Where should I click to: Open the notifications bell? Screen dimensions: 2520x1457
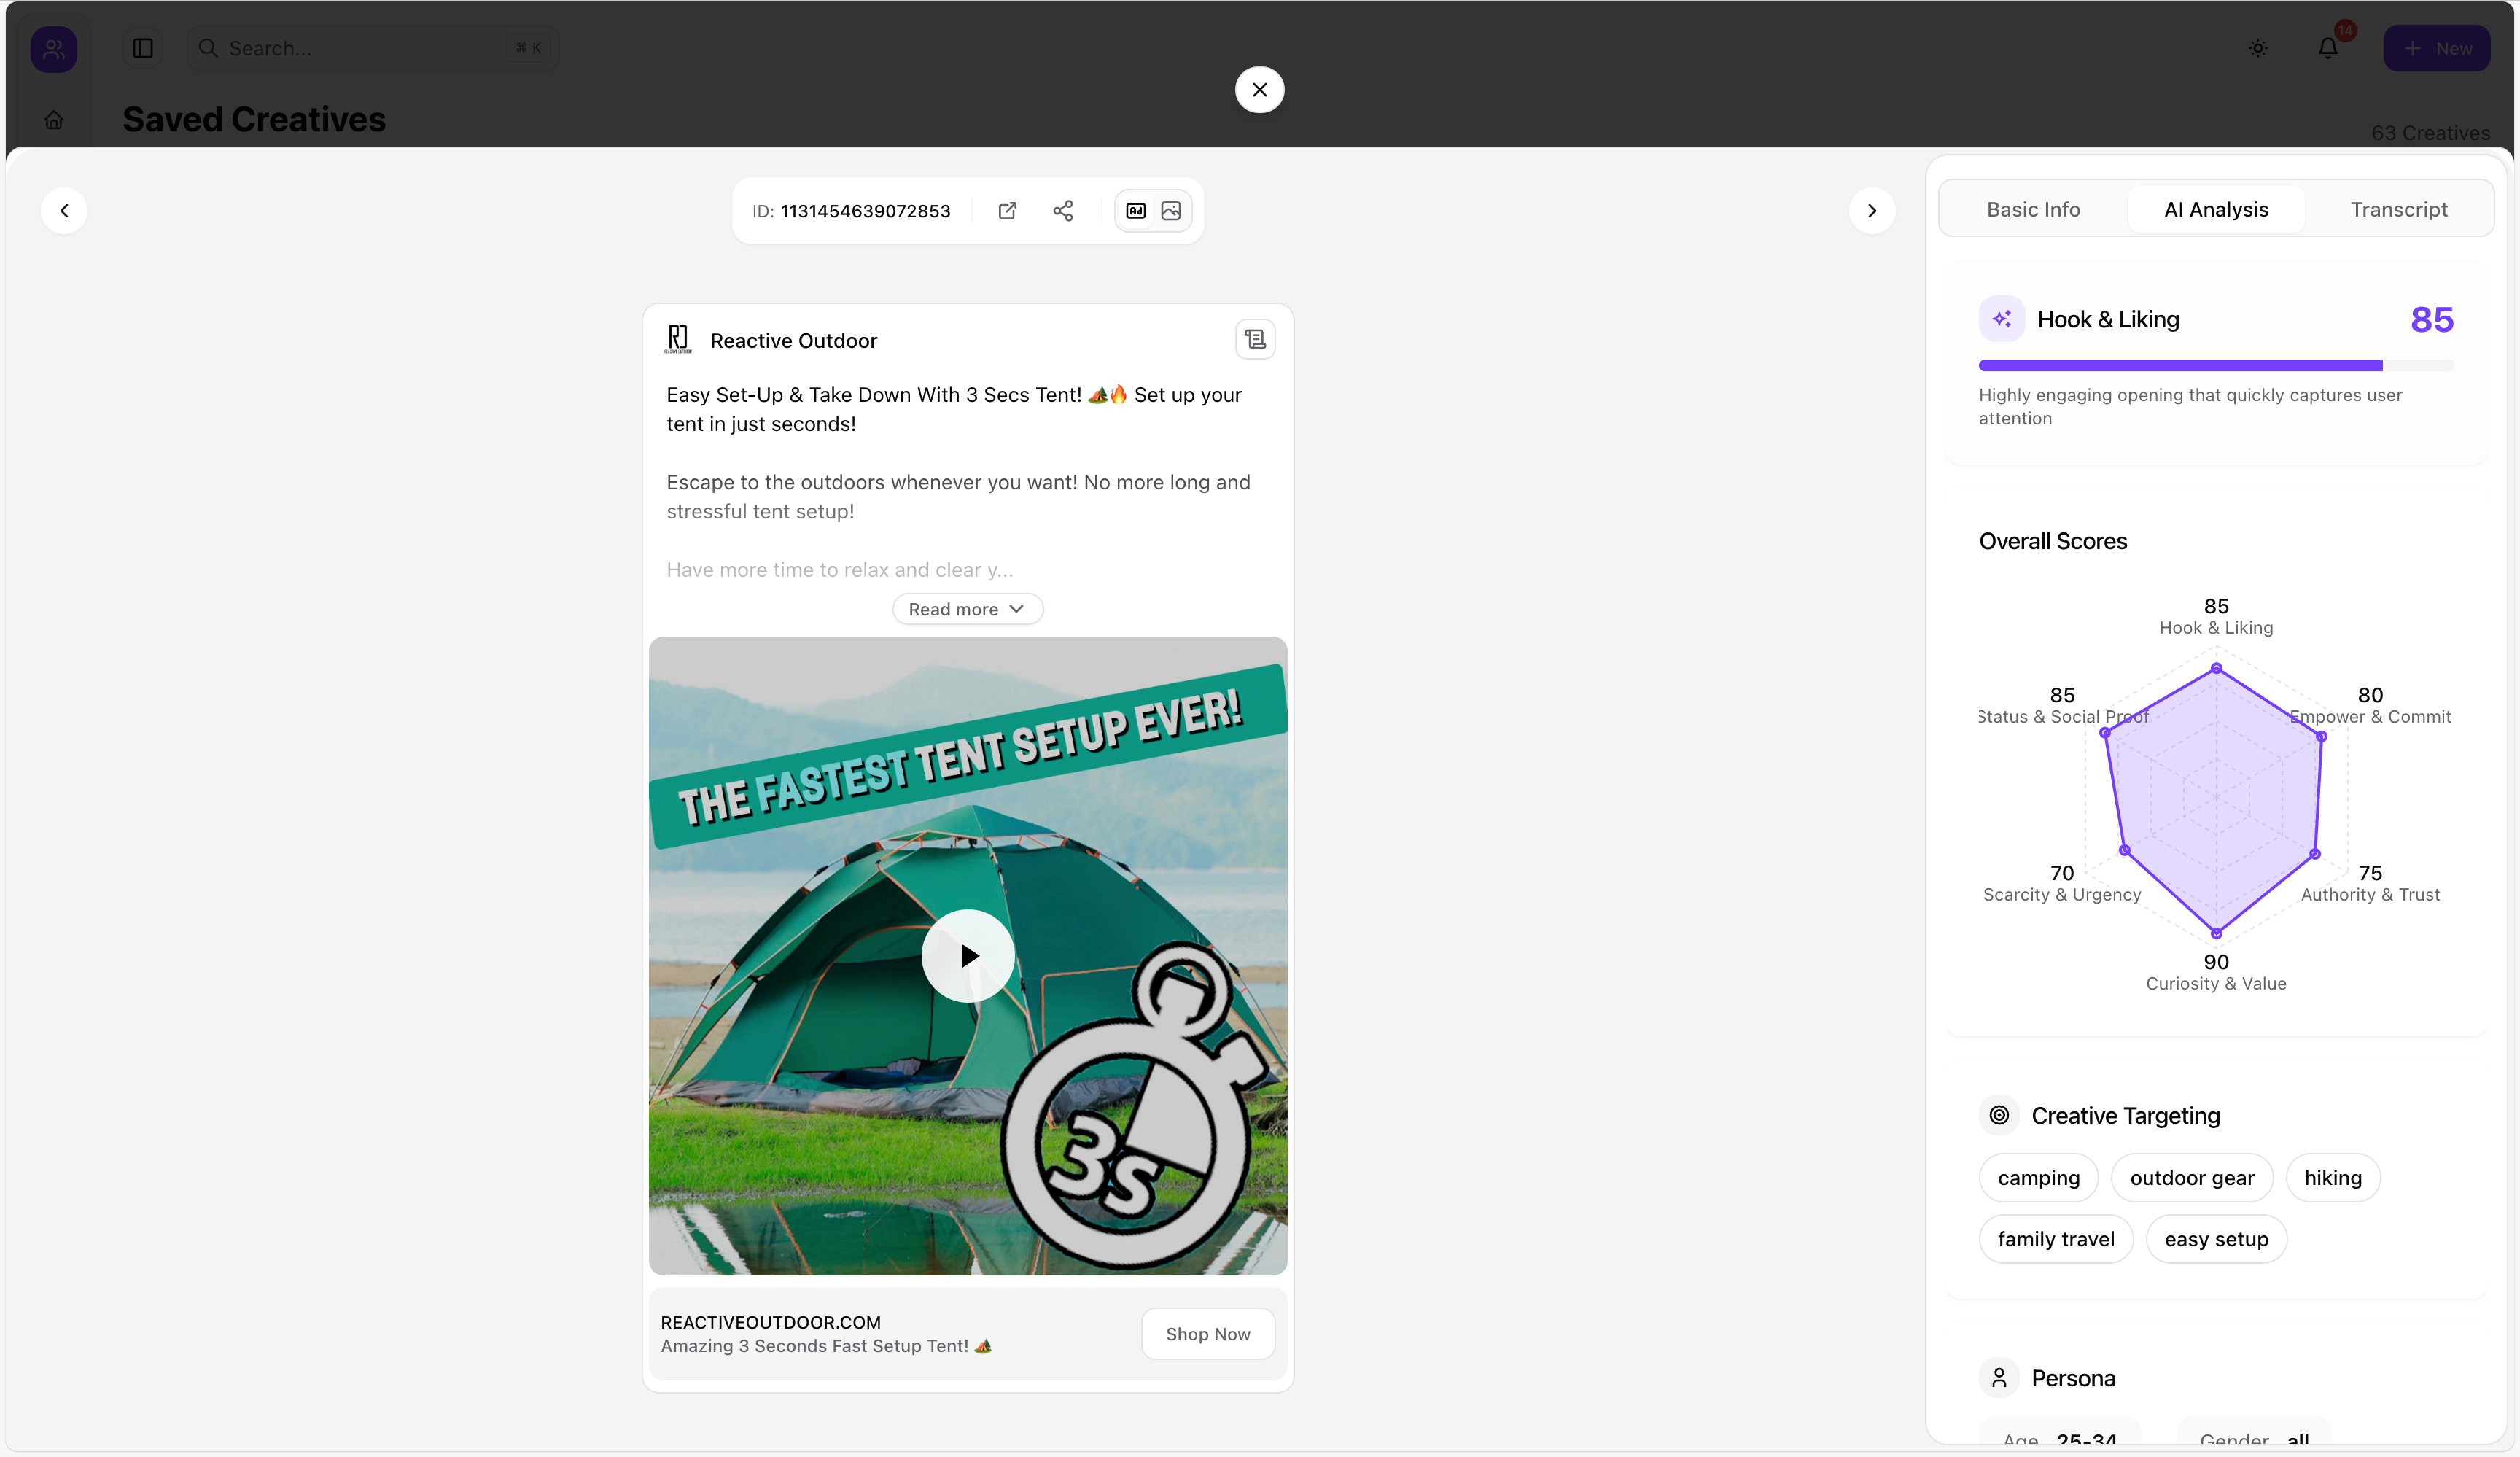[2328, 48]
